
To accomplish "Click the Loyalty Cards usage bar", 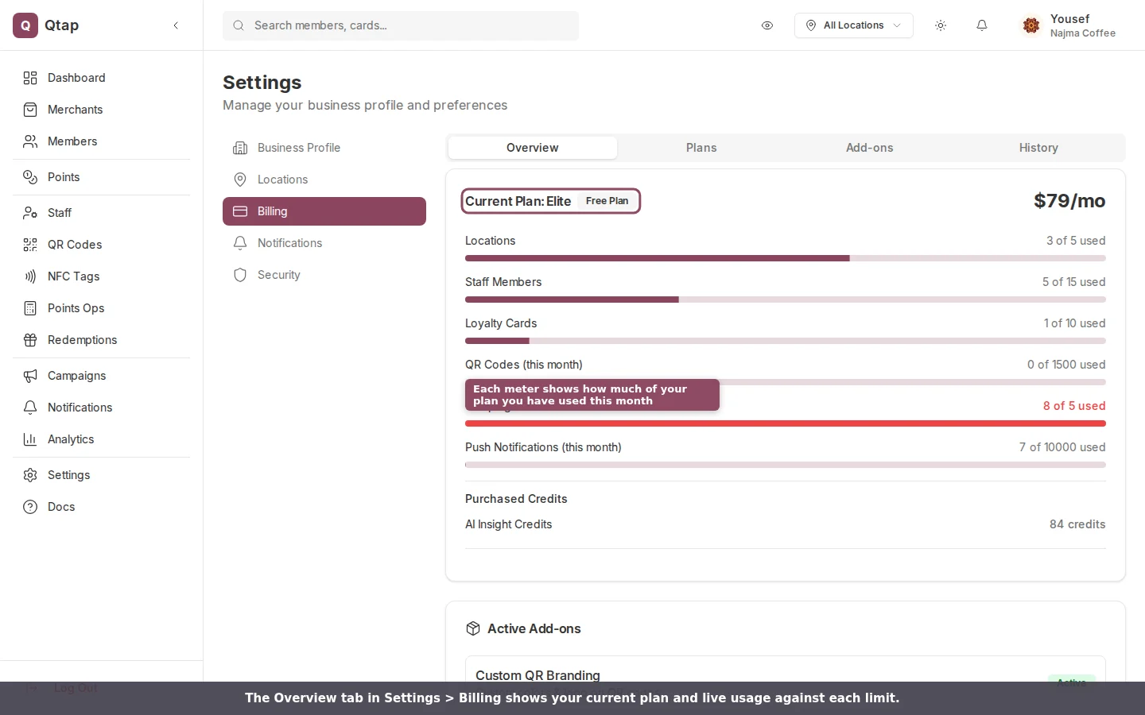I will (786, 341).
